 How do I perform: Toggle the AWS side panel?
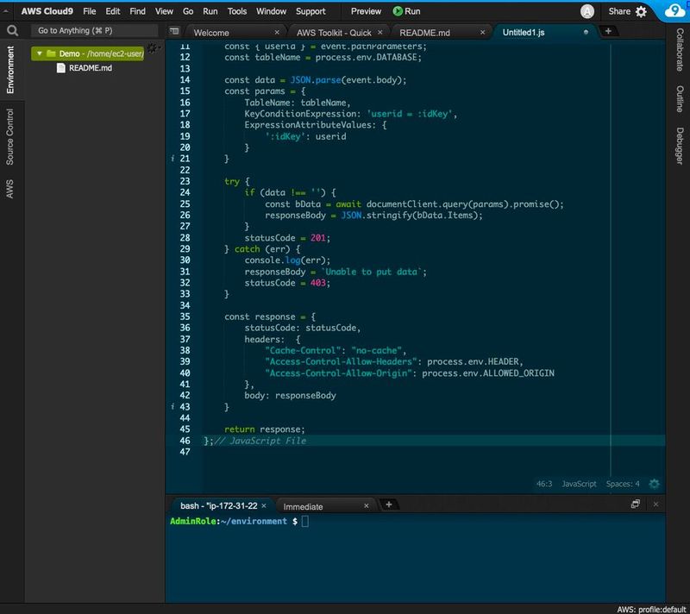(x=9, y=189)
